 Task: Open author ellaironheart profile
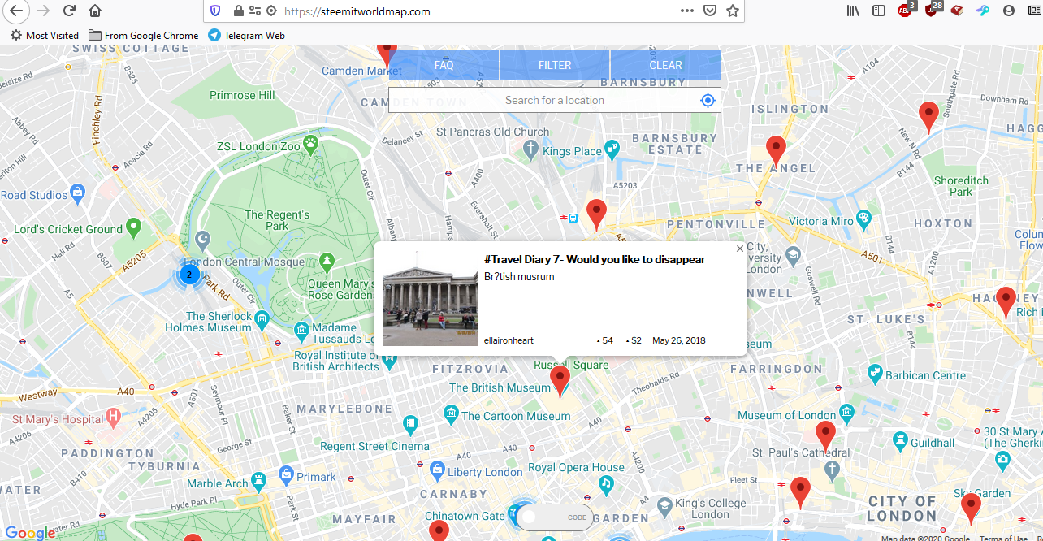click(x=509, y=340)
